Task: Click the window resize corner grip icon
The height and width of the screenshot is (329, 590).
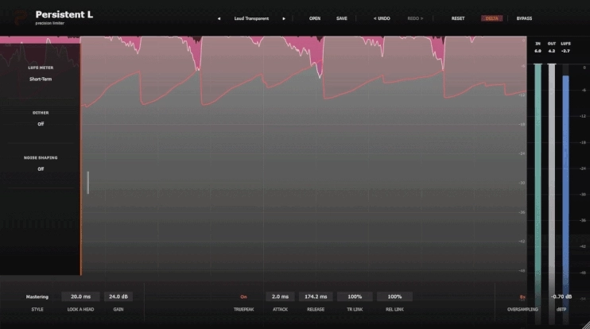Action: (x=586, y=325)
